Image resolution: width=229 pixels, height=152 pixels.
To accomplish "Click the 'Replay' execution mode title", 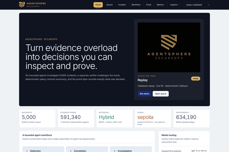I will (x=143, y=80).
